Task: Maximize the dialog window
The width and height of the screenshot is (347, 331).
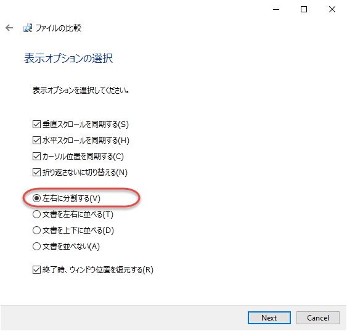Action: [x=304, y=9]
